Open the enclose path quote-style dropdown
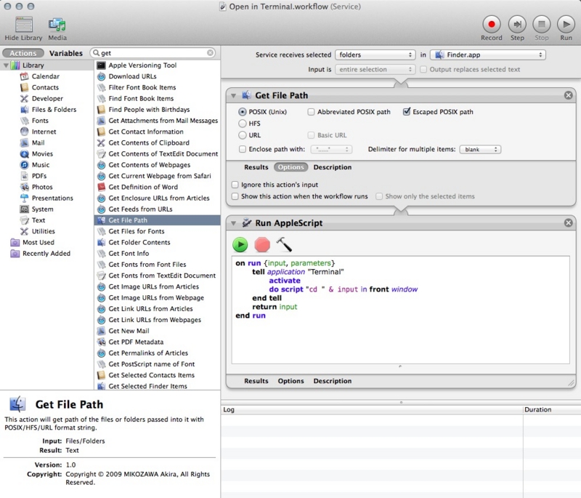581x498 pixels. (x=331, y=150)
